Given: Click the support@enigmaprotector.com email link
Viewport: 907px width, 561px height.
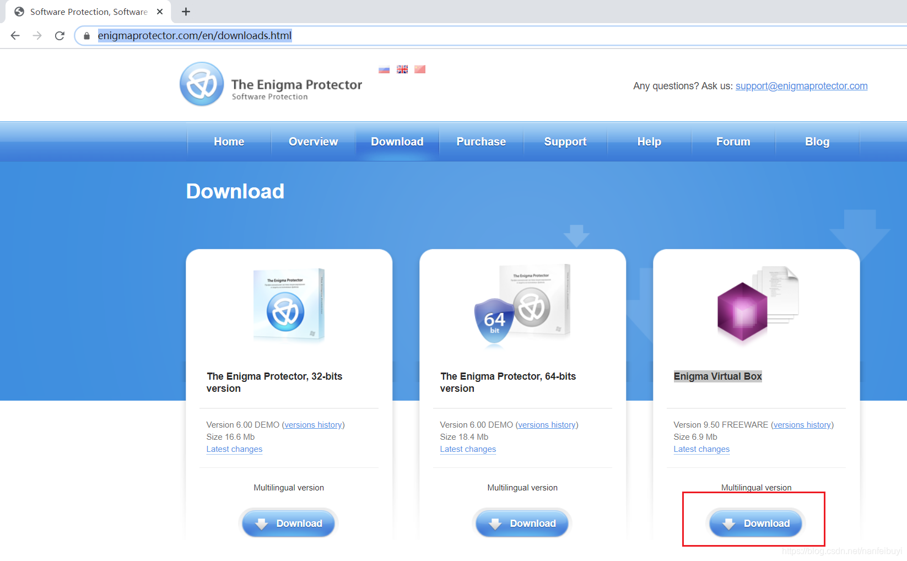Looking at the screenshot, I should click(x=801, y=86).
